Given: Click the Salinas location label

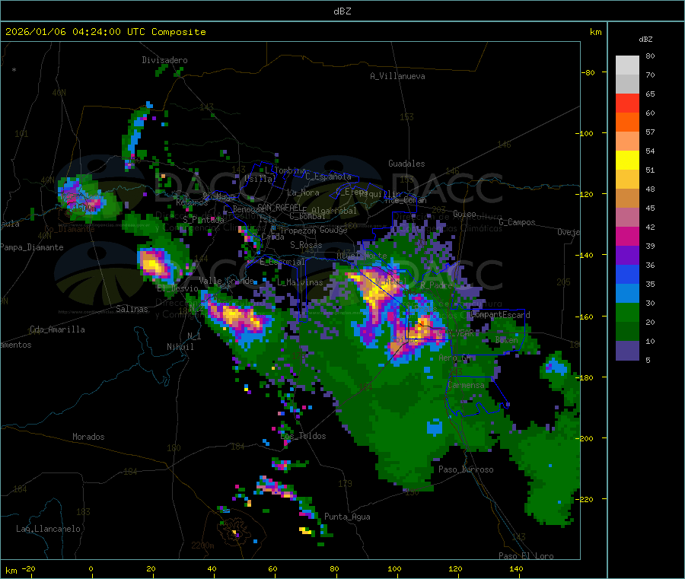Looking at the screenshot, I should click(x=132, y=309).
